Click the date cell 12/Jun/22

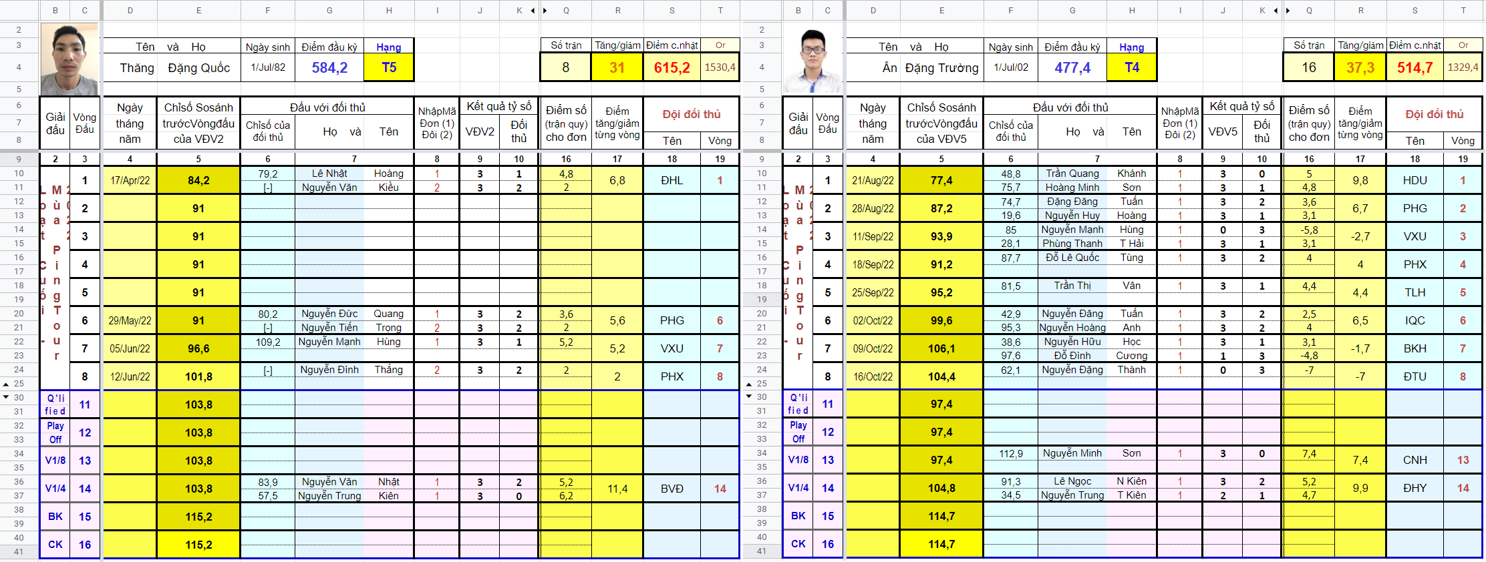click(130, 377)
